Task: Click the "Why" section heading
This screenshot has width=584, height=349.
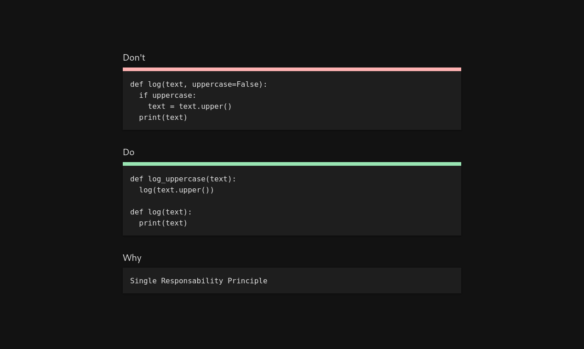Action: tap(132, 258)
